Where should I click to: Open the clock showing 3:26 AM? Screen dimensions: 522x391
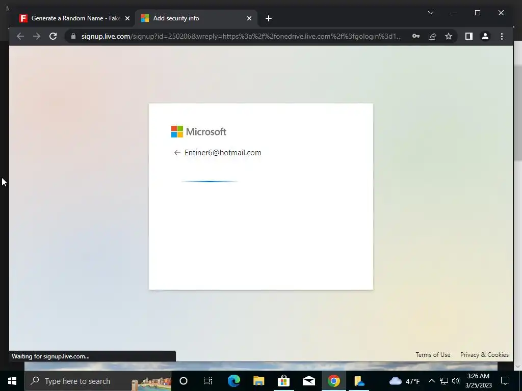(x=478, y=381)
